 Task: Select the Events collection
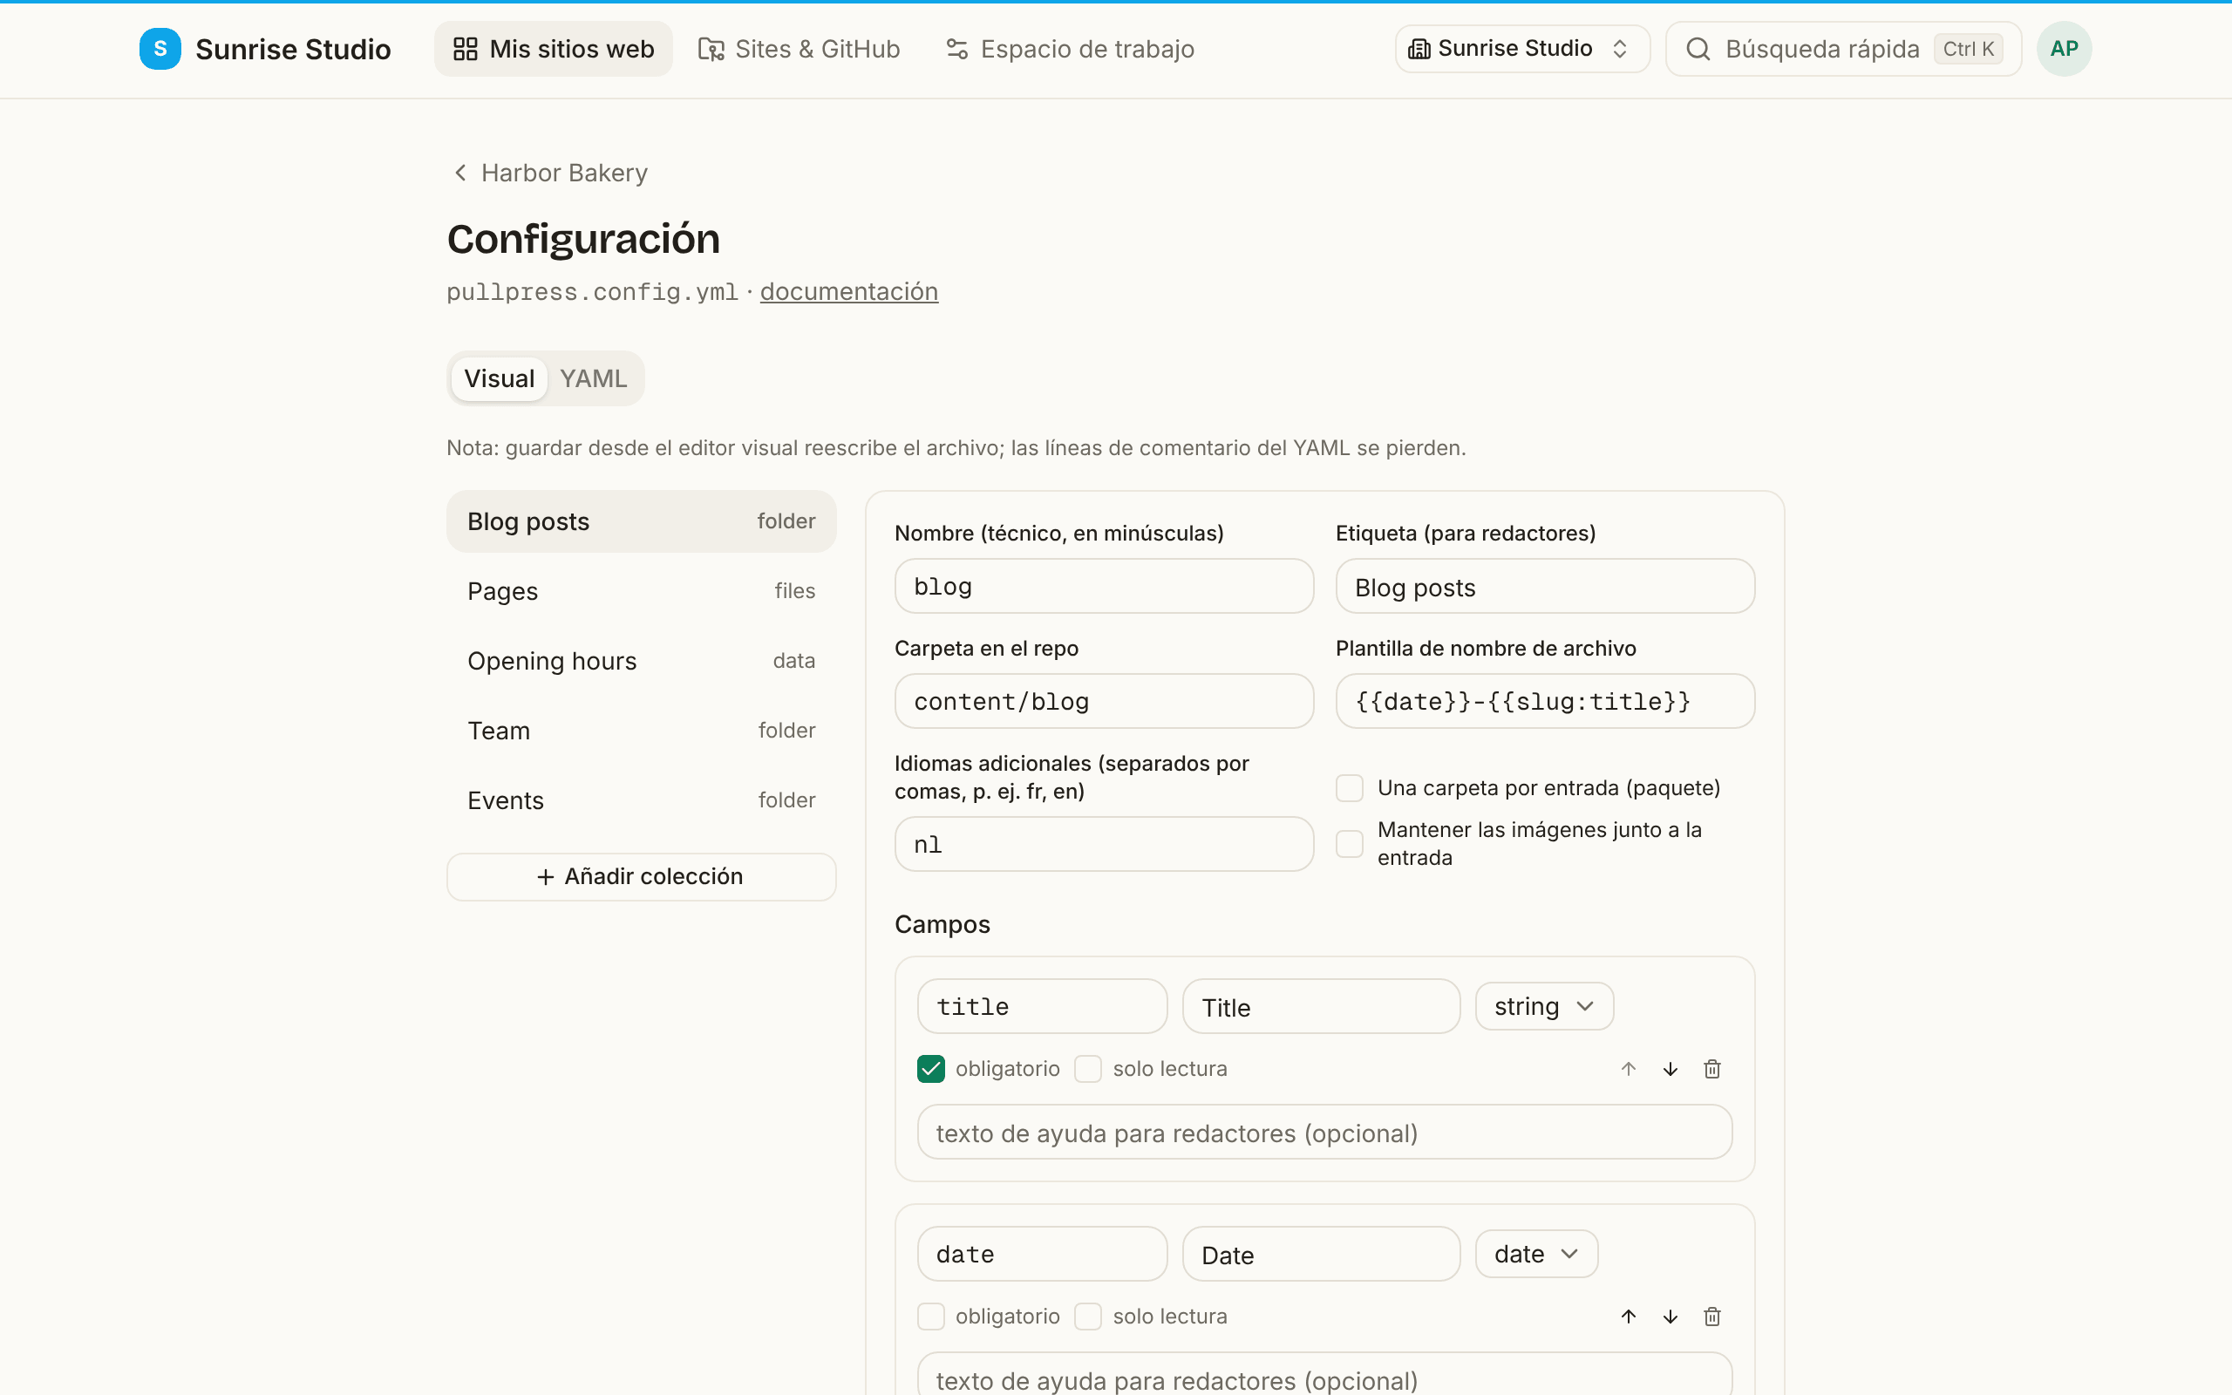[641, 800]
